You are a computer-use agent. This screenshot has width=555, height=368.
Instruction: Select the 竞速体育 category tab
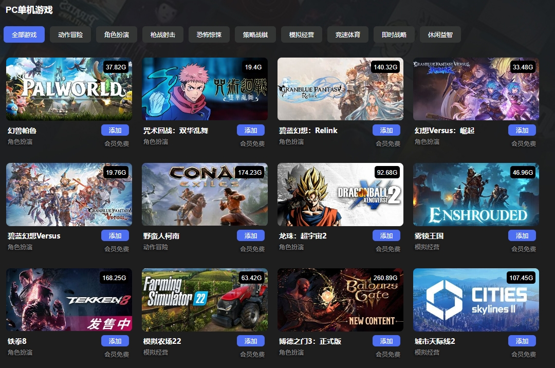coord(347,34)
